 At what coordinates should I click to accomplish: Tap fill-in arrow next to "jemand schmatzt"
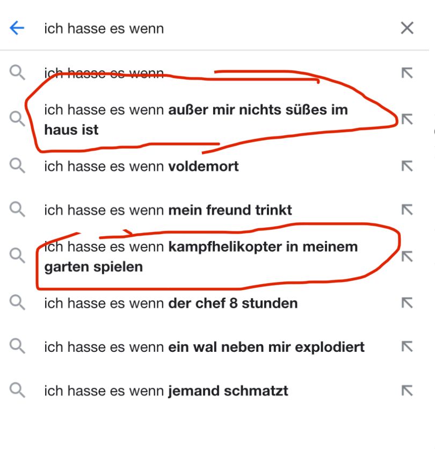click(407, 391)
